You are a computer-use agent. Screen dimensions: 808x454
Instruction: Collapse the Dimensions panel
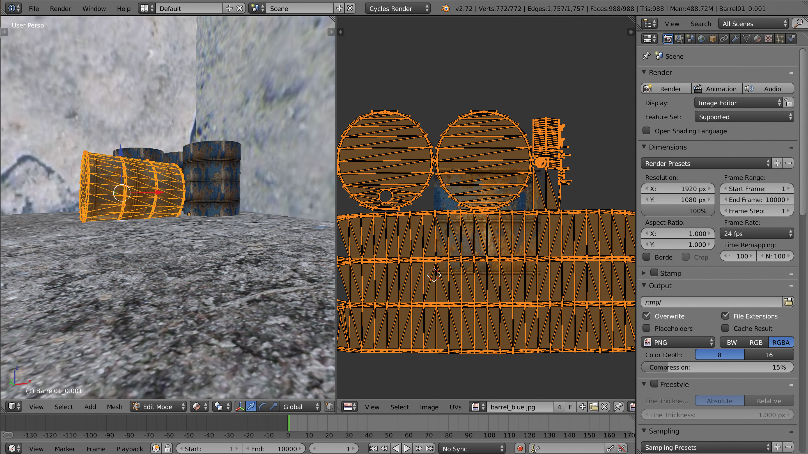pyautogui.click(x=644, y=147)
